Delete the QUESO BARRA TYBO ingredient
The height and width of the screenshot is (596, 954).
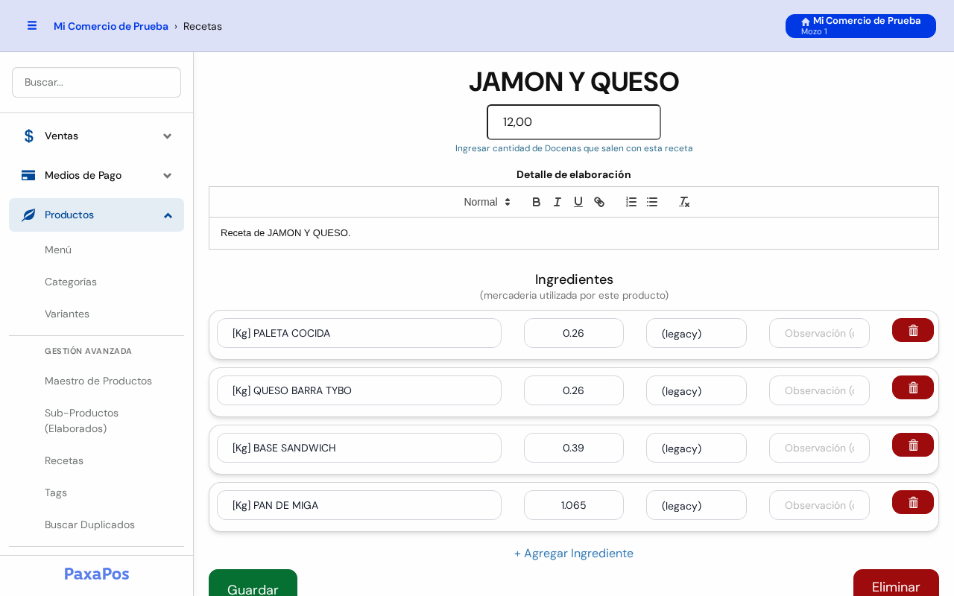(x=913, y=387)
